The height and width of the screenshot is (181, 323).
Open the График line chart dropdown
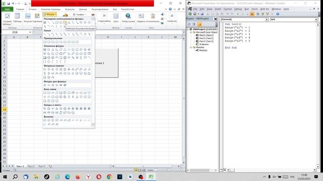80,15
